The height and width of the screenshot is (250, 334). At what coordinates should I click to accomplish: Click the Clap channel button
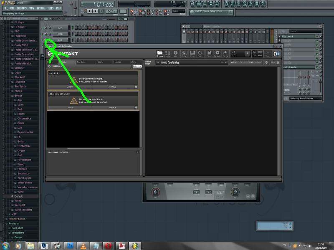pos(61,34)
